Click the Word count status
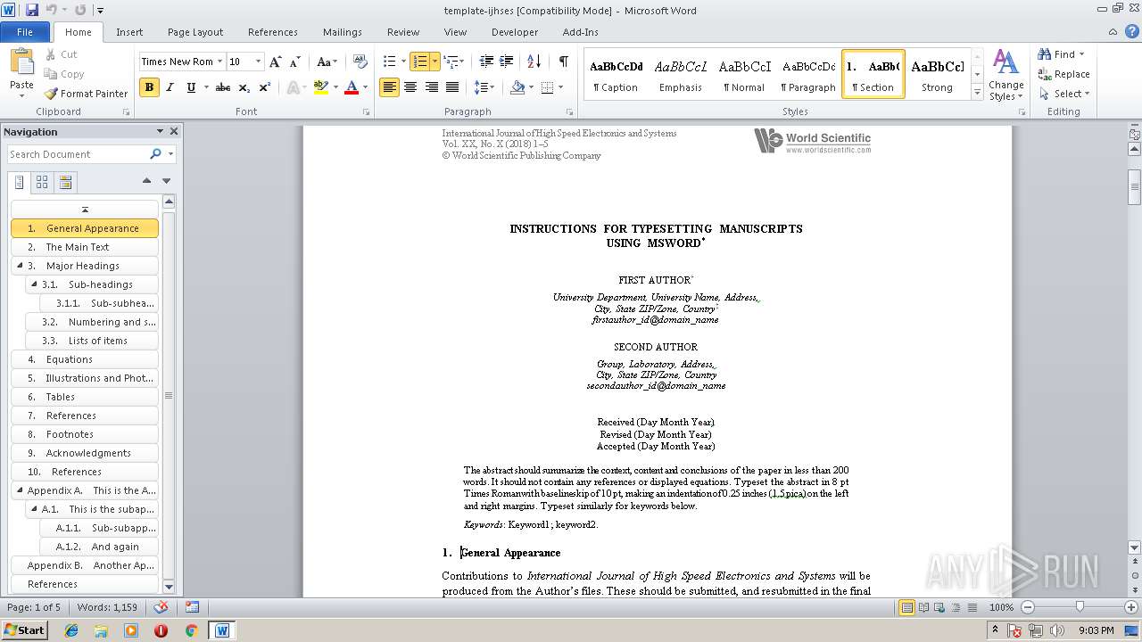 click(x=107, y=607)
